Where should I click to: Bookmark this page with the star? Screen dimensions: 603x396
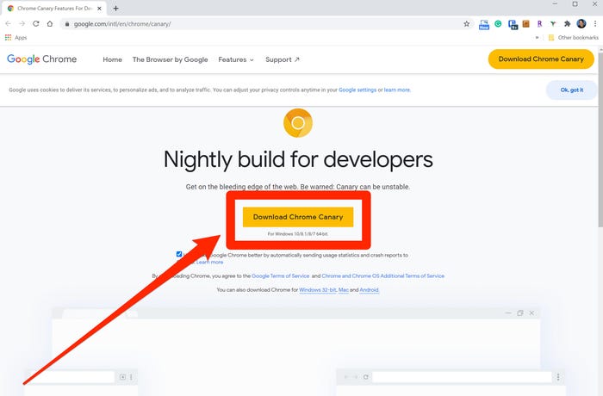(x=467, y=24)
